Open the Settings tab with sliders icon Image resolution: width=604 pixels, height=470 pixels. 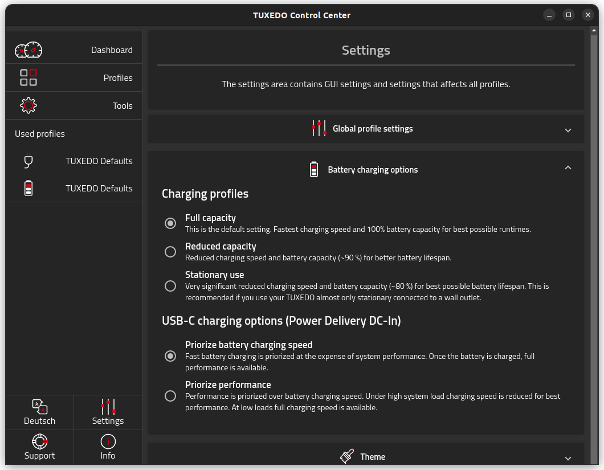pos(108,412)
